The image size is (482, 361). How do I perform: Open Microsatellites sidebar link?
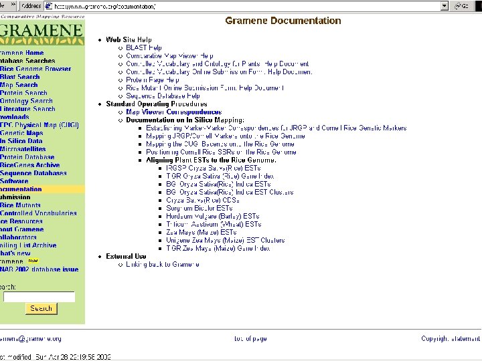23,149
